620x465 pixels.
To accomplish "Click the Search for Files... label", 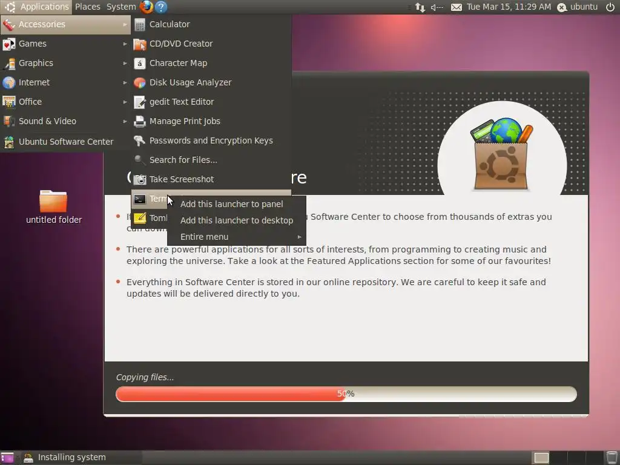I will [183, 160].
